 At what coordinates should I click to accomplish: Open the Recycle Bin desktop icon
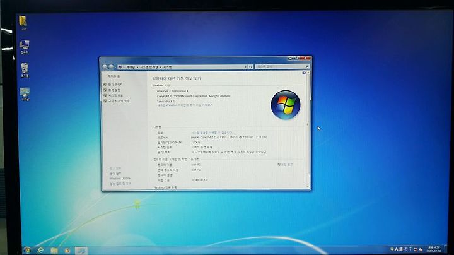[25, 70]
